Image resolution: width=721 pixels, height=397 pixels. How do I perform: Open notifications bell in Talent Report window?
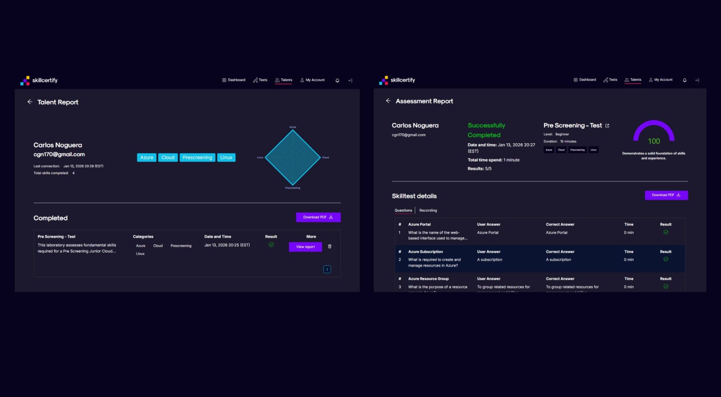(337, 80)
